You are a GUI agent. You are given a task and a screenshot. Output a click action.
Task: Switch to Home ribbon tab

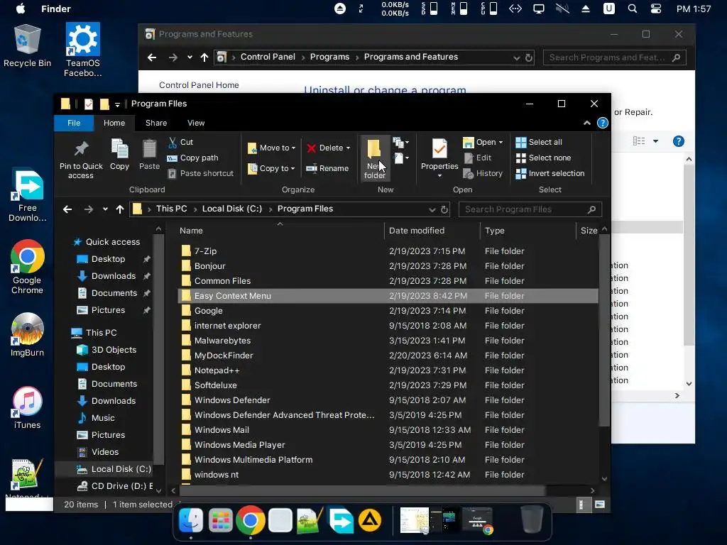[x=114, y=123]
